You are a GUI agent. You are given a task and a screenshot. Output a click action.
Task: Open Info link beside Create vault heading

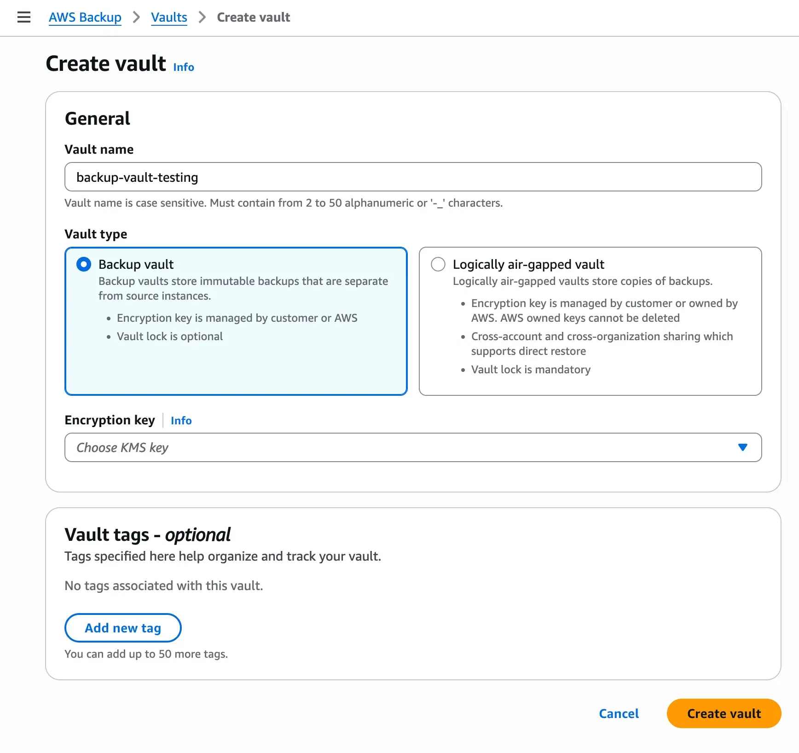coord(184,67)
